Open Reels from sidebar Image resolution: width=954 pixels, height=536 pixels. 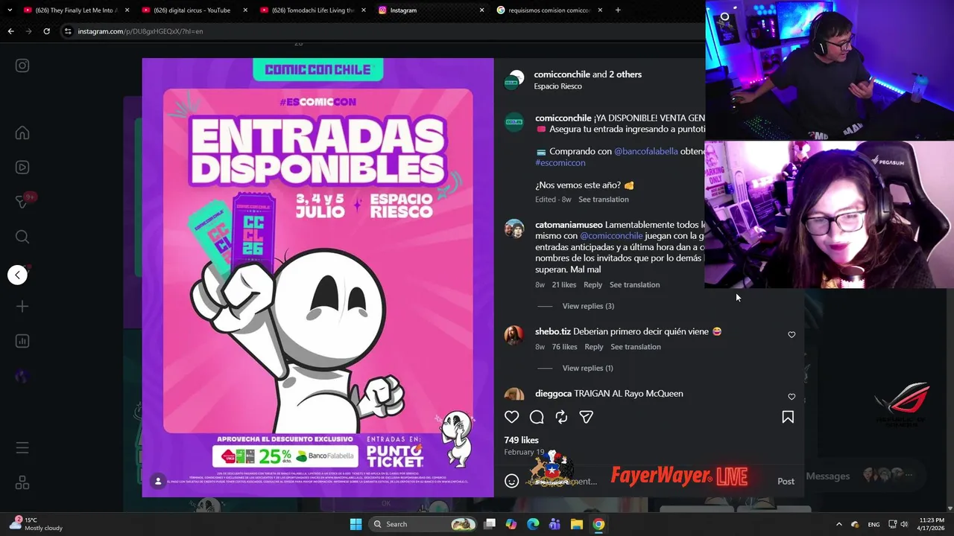coord(22,167)
